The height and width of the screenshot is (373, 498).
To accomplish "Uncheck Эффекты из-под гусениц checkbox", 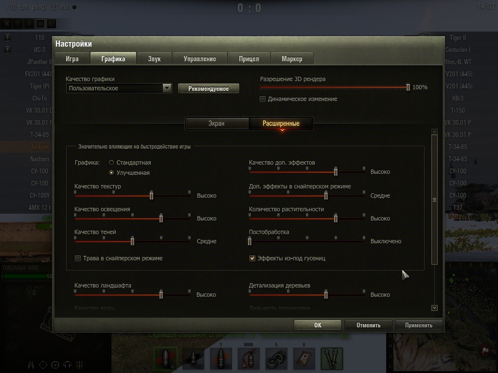I will (x=252, y=258).
